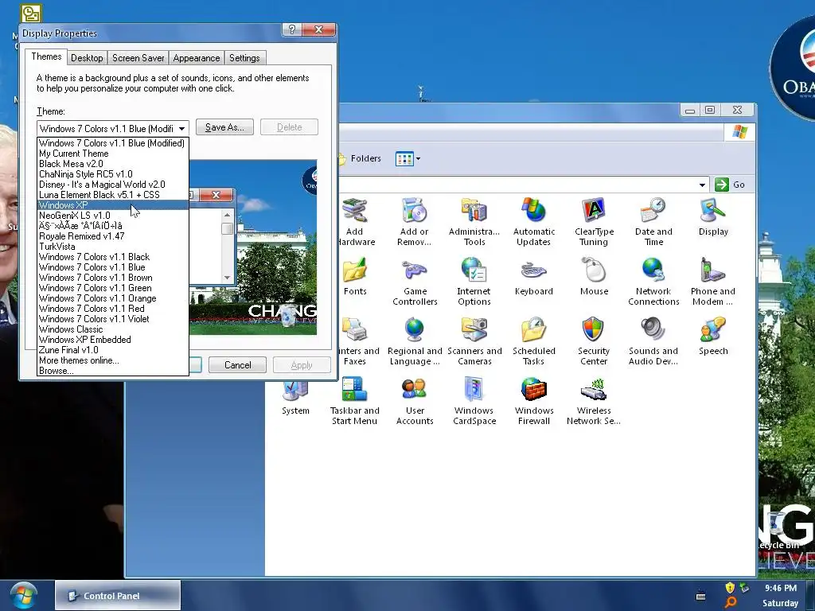Viewport: 815px width, 611px height.
Task: Open the Network Connections icon
Action: tap(653, 282)
